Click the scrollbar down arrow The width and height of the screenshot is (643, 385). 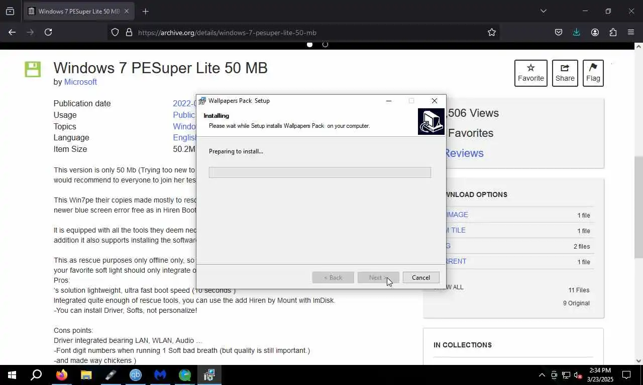[x=638, y=360]
